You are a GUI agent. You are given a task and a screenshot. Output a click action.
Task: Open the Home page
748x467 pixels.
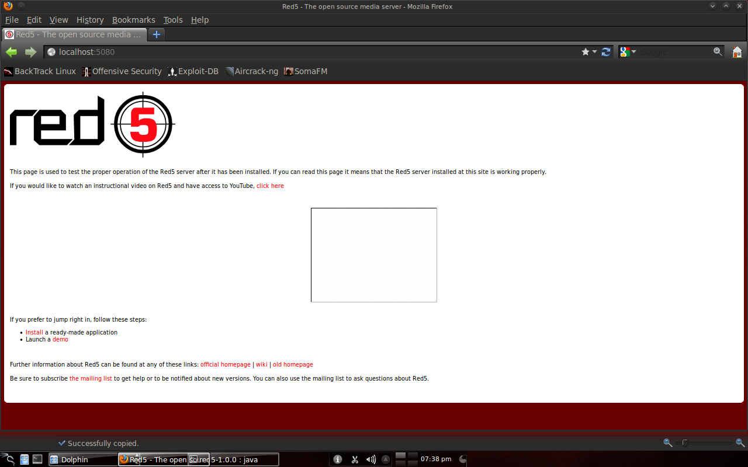tap(737, 51)
